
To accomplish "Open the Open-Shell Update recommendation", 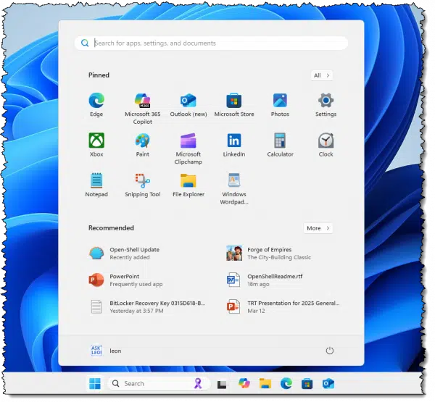I will (124, 253).
